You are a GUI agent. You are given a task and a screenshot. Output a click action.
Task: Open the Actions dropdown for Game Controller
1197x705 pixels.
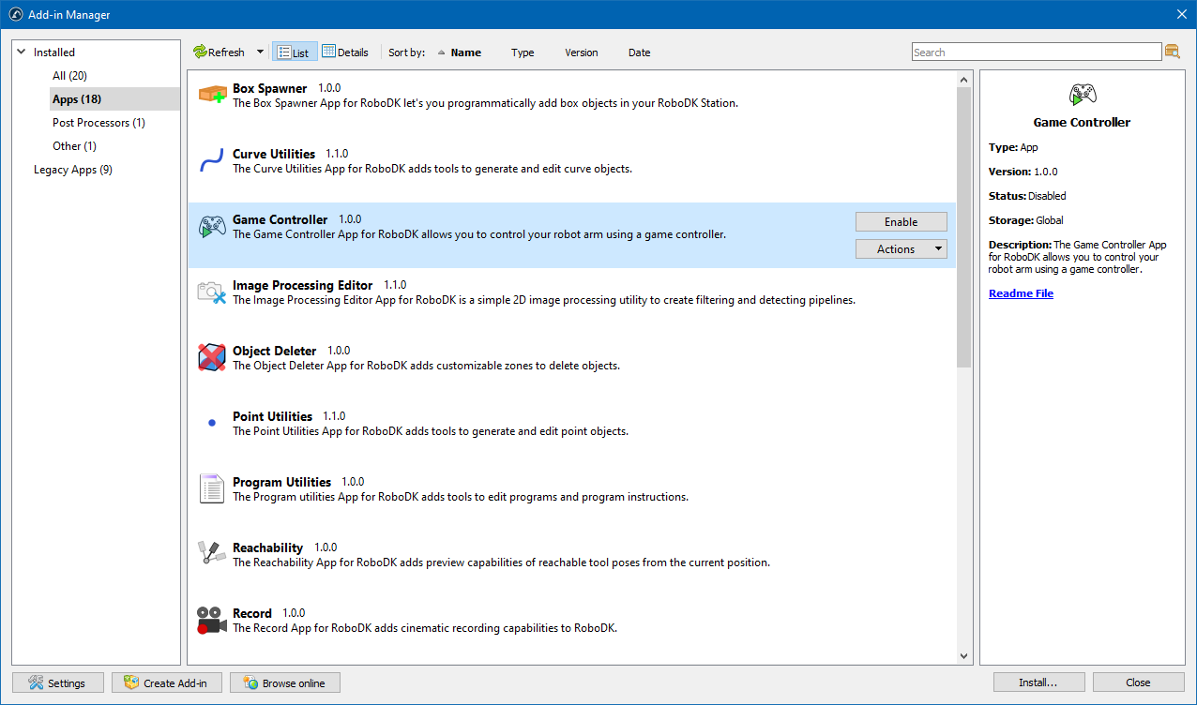point(901,249)
